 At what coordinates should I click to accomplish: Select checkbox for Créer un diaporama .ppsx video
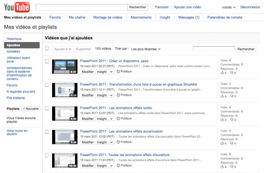(47, 61)
